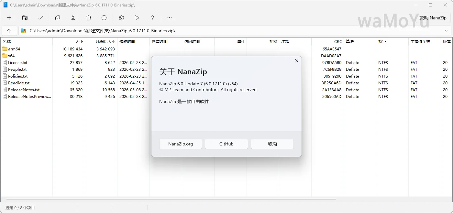Click the Info properties icon

coord(104,18)
